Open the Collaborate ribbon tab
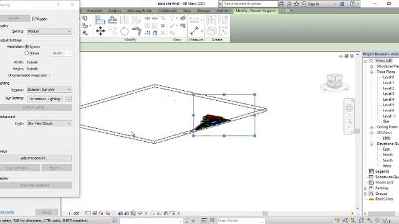 [x=167, y=11]
